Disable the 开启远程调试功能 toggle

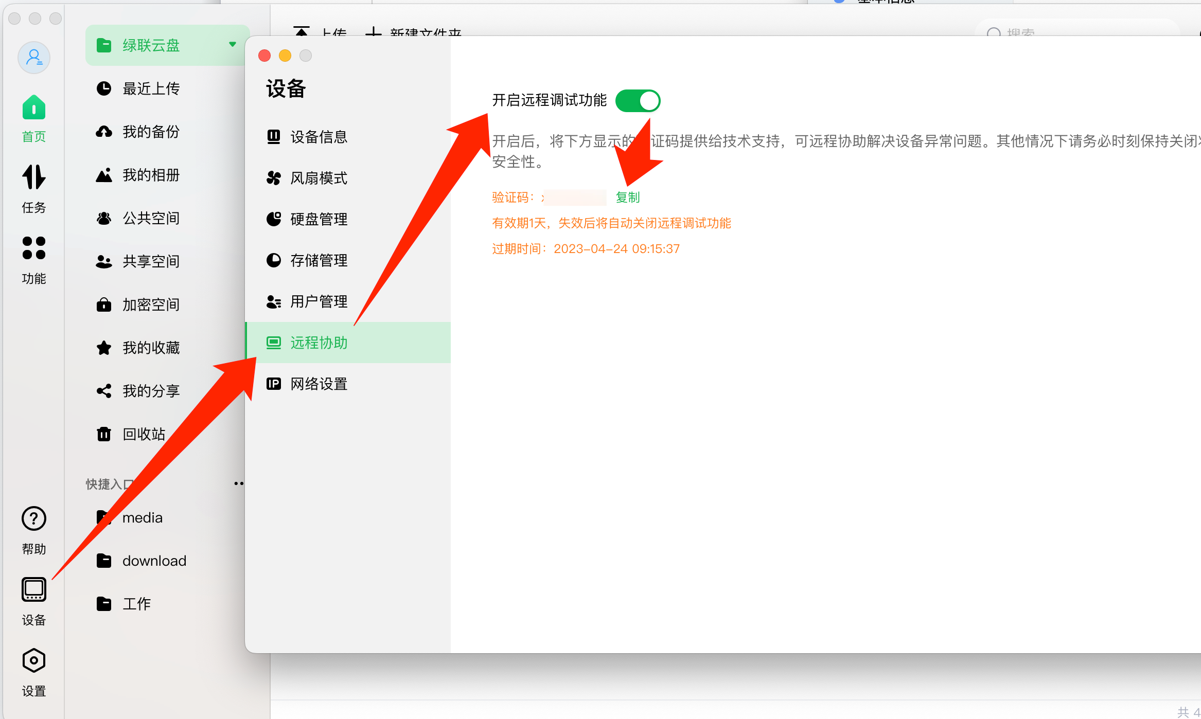(638, 101)
